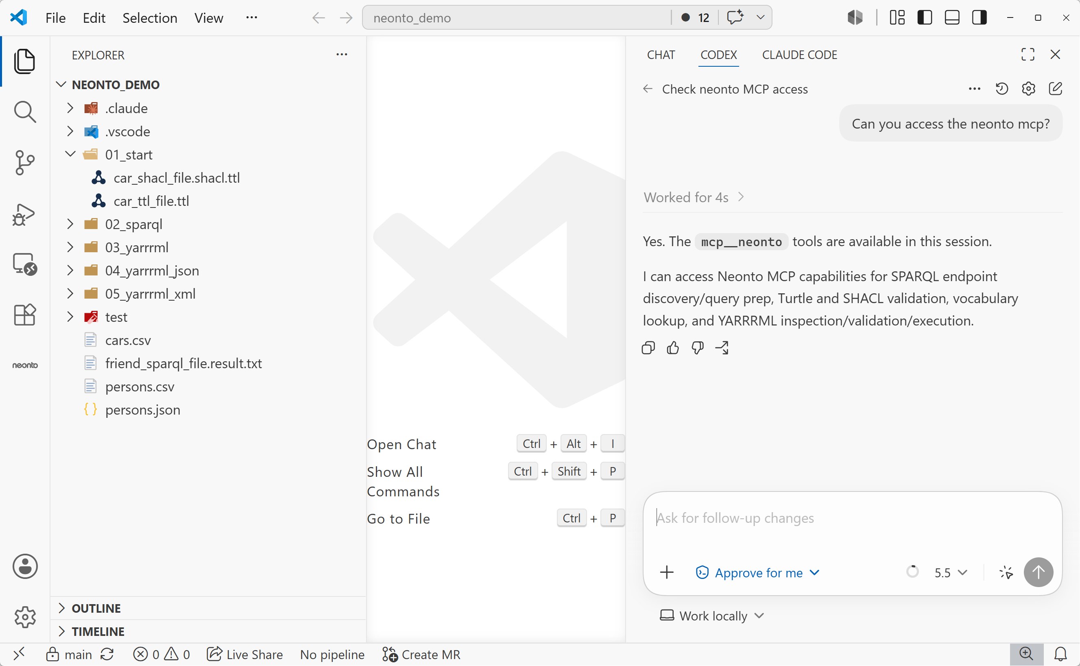This screenshot has width=1080, height=666.
Task: Click Live Share in status bar
Action: pyautogui.click(x=245, y=655)
